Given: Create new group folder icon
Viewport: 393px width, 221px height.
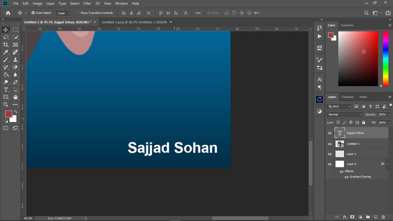Looking at the screenshot, I should point(368,217).
